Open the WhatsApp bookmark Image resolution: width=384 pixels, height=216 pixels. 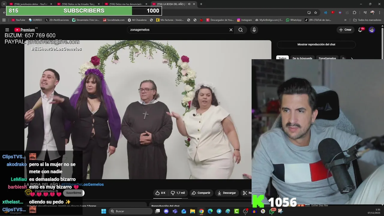[294, 20]
